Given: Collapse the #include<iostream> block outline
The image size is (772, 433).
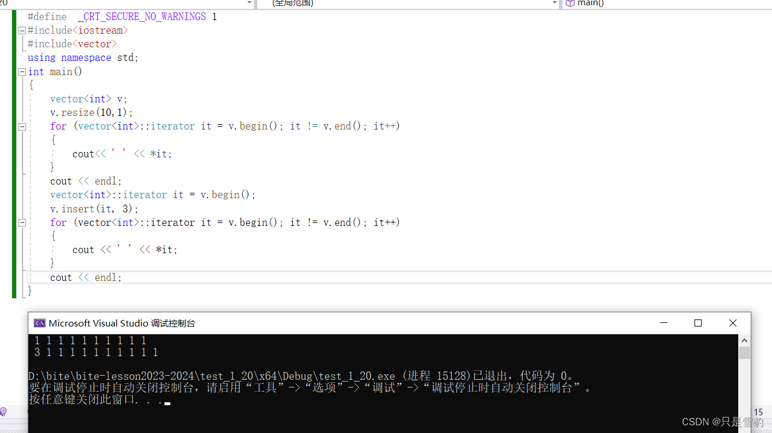Looking at the screenshot, I should point(22,30).
